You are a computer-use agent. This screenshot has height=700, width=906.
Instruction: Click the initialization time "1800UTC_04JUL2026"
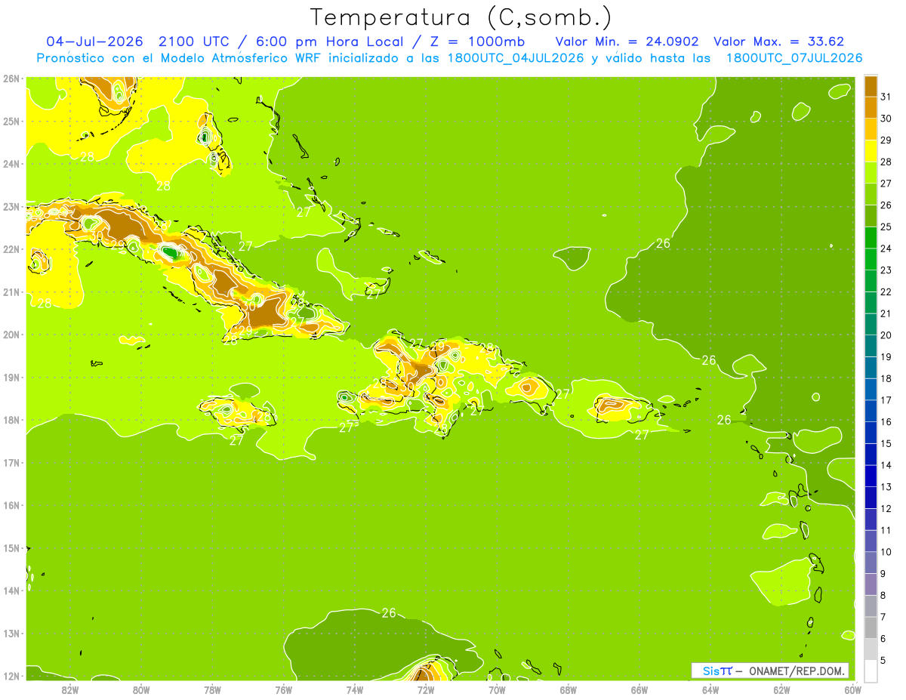click(x=510, y=58)
